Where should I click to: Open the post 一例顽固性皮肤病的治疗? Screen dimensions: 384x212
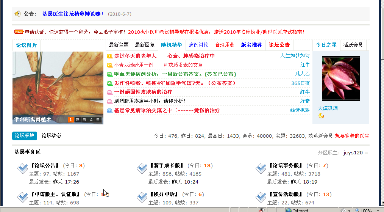(x=143, y=92)
